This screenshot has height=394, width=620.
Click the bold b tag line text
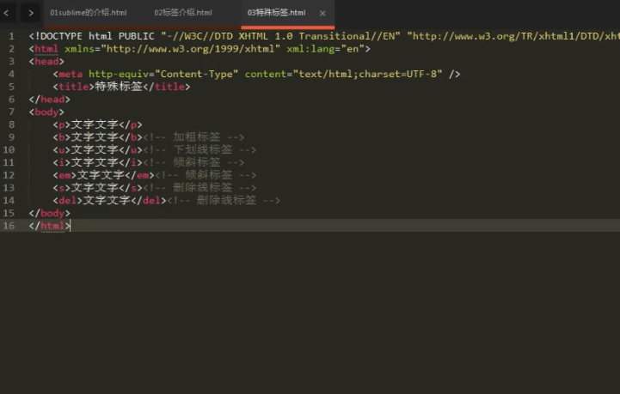click(98, 137)
